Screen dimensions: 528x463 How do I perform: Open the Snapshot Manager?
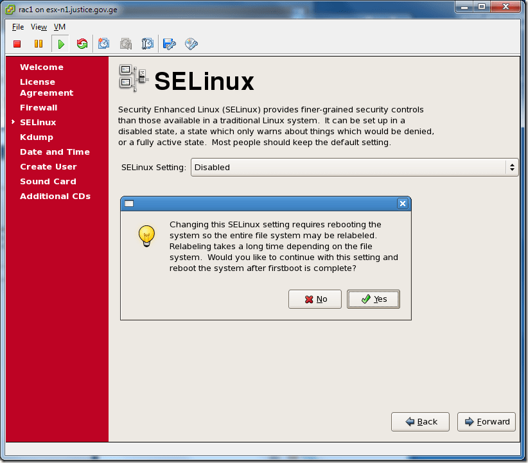[x=147, y=44]
